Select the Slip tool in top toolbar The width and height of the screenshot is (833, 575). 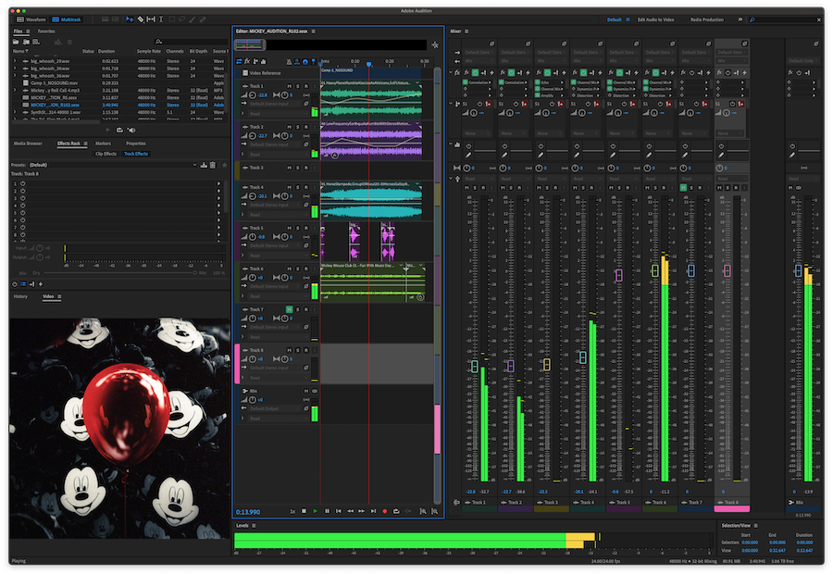tap(151, 19)
